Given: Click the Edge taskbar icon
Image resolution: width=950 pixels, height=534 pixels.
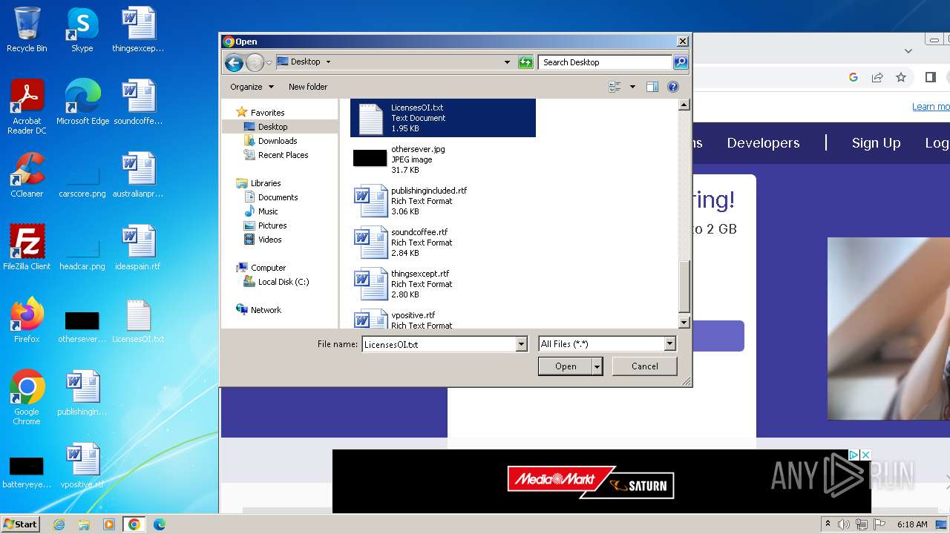Looking at the screenshot, I should 160,524.
